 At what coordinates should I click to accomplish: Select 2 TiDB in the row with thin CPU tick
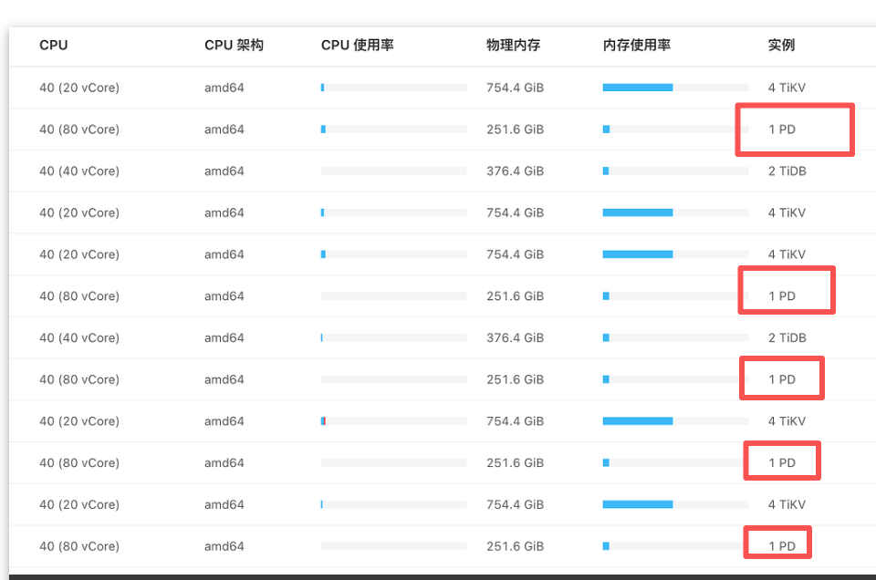point(787,337)
